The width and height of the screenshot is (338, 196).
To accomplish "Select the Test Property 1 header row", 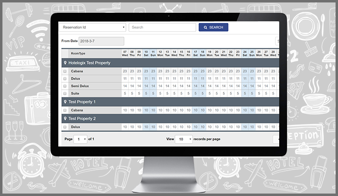I will coord(170,101).
